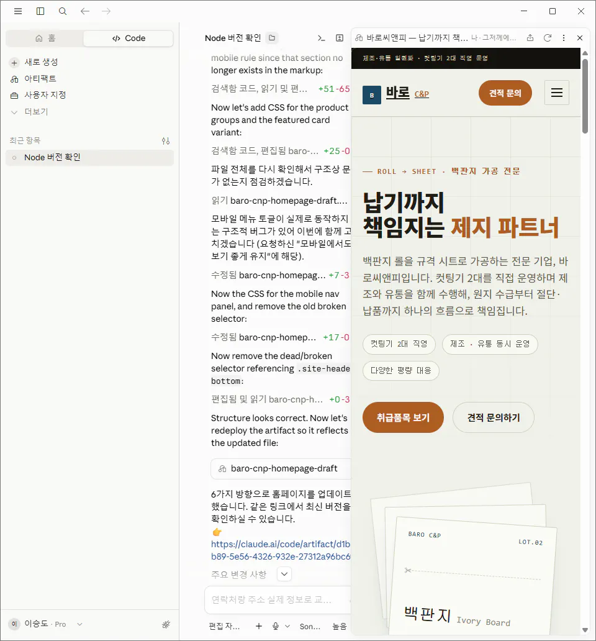Viewport: 596px width, 641px height.
Task: Open the 이승도 Pro account menu
Action: 46,624
